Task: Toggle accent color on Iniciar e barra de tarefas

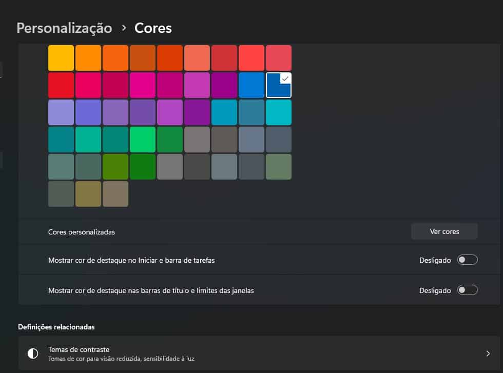Action: pyautogui.click(x=468, y=260)
